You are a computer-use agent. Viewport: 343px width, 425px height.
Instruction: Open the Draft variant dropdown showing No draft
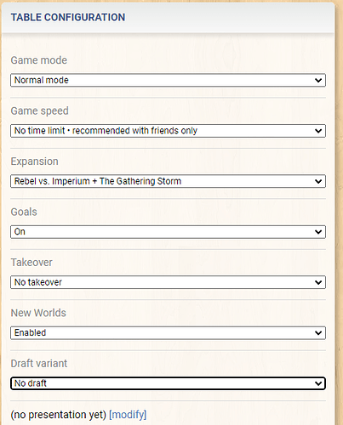[x=168, y=383]
